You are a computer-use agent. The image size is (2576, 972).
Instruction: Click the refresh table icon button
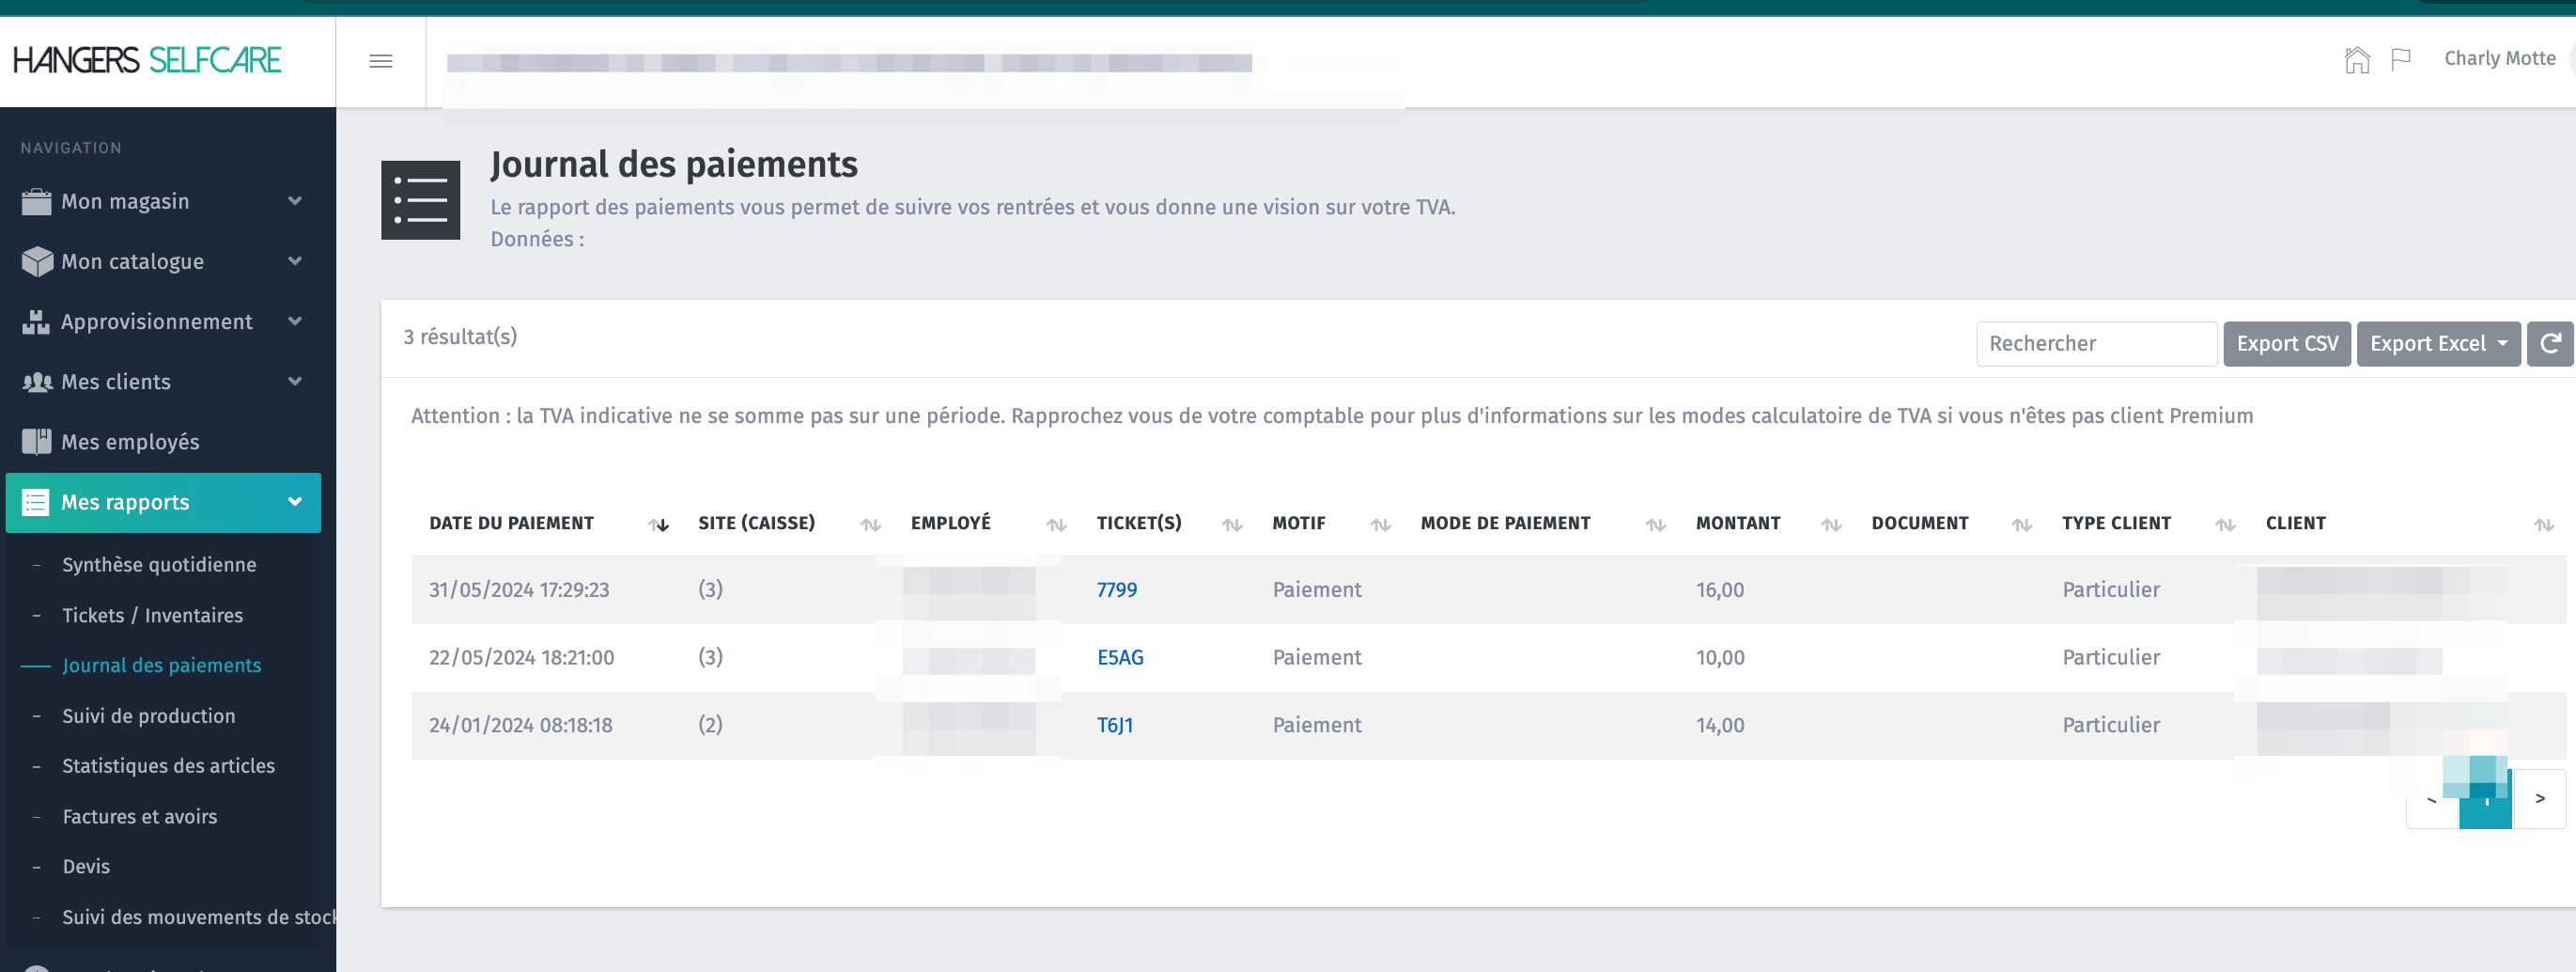click(x=2550, y=343)
